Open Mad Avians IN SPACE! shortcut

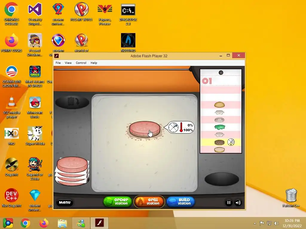pos(35,76)
